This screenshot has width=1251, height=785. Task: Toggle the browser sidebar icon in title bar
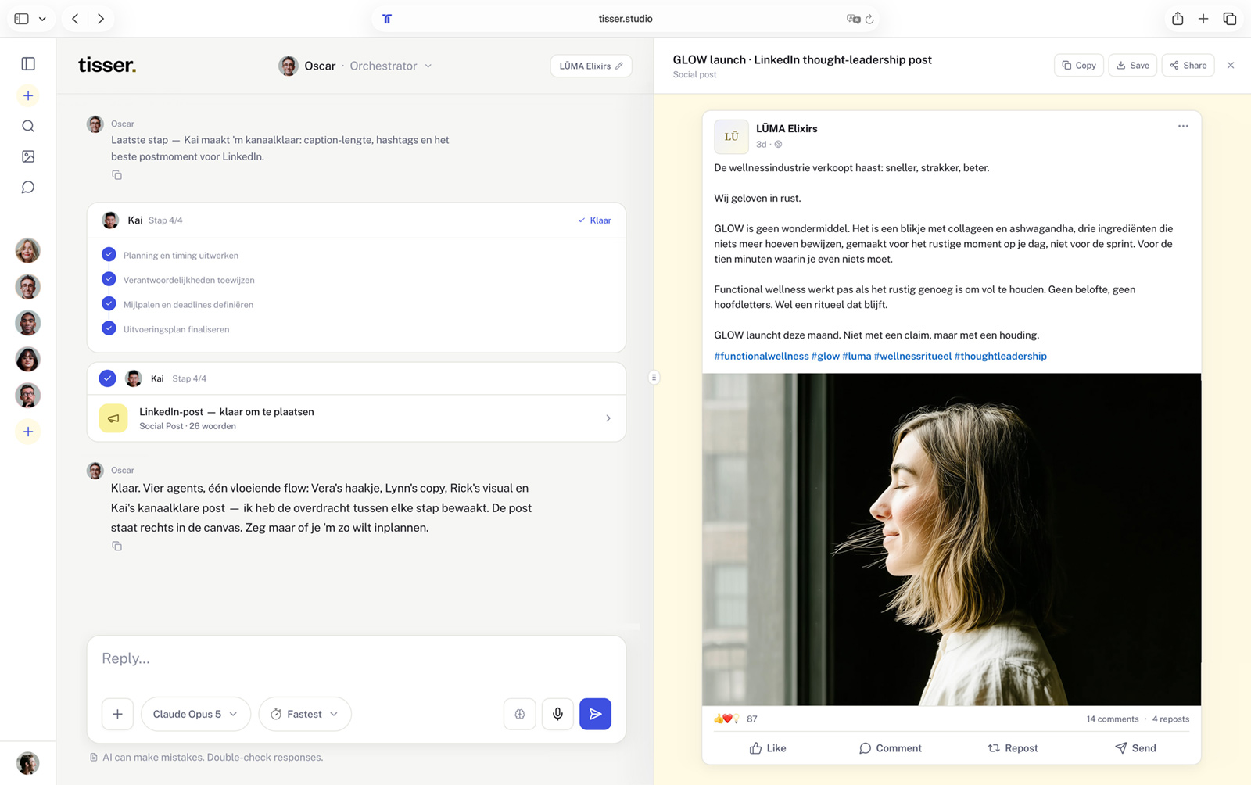(22, 19)
